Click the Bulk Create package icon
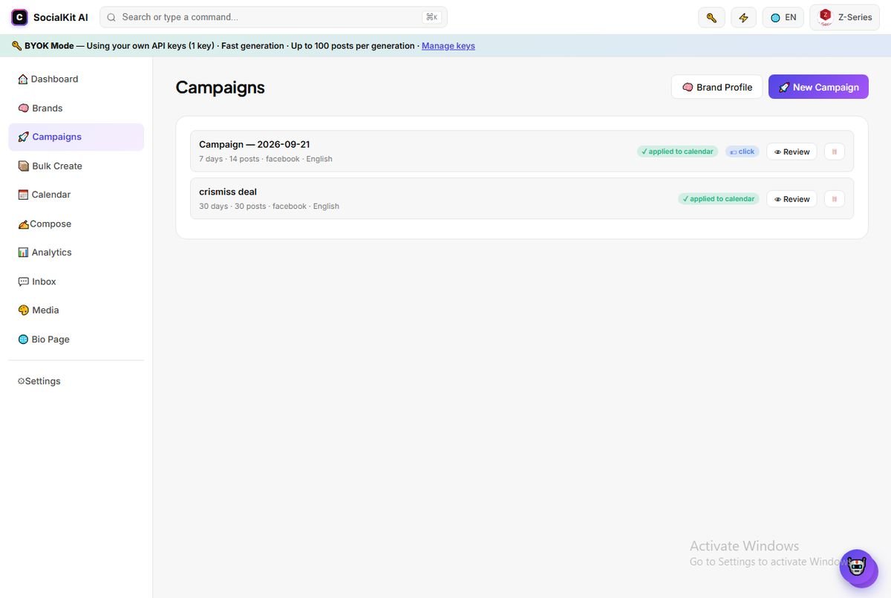Viewport: 891px width, 598px height. click(x=23, y=166)
